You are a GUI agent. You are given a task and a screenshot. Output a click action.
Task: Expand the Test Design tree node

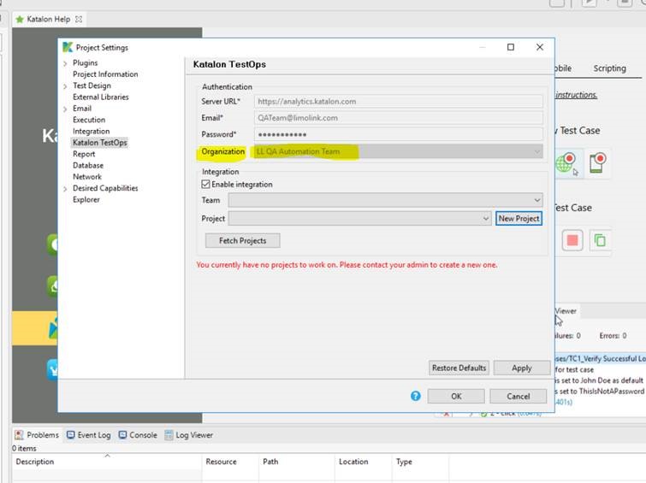[x=65, y=86]
